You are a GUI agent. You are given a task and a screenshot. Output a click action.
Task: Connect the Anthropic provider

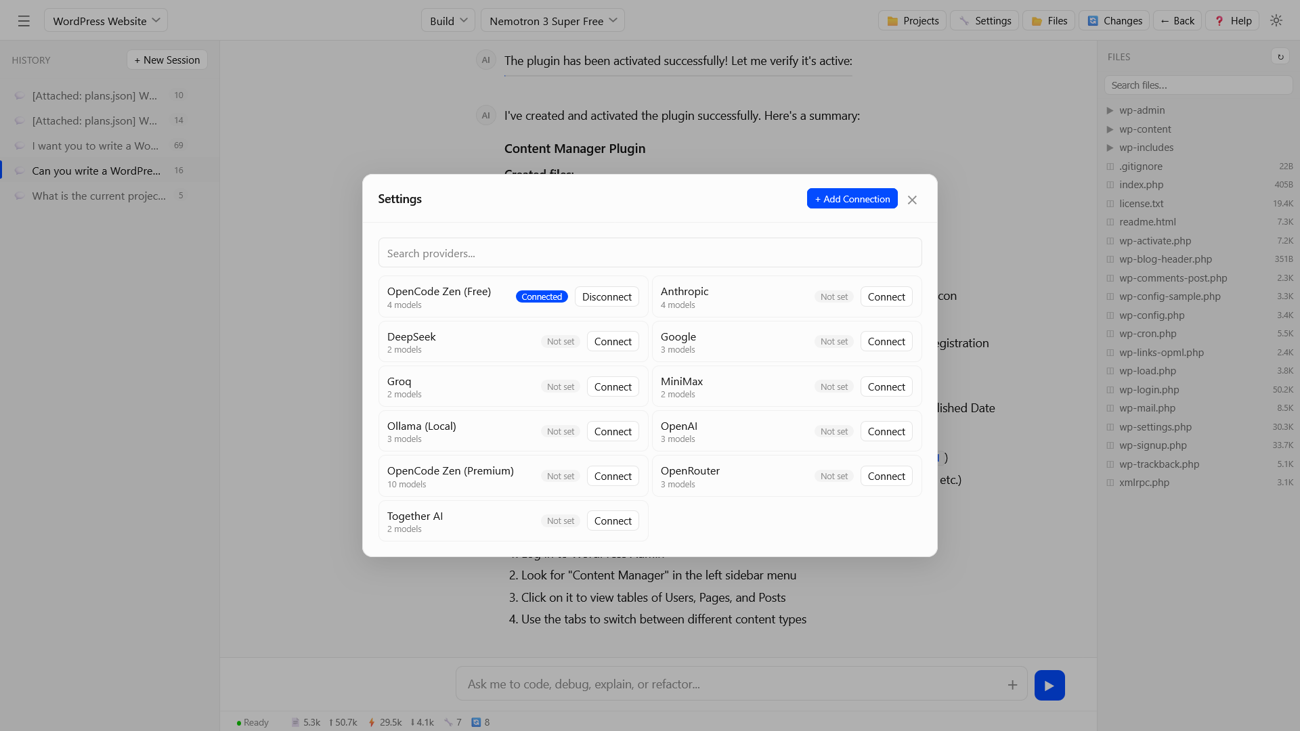[886, 296]
